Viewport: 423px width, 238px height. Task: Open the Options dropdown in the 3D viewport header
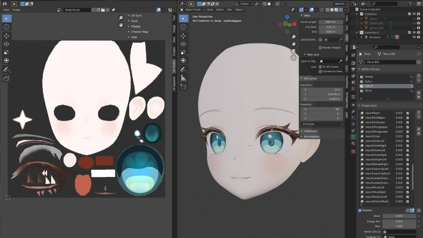pos(340,4)
